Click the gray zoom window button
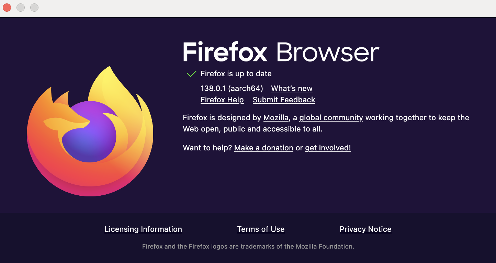The width and height of the screenshot is (496, 263). pos(34,7)
